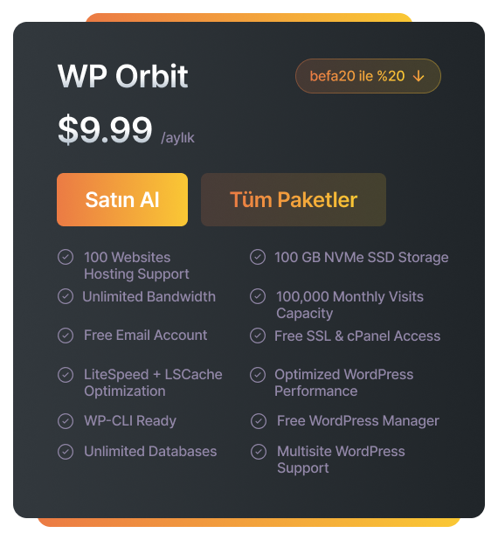Click the Unlimited Databases feature text

[150, 452]
